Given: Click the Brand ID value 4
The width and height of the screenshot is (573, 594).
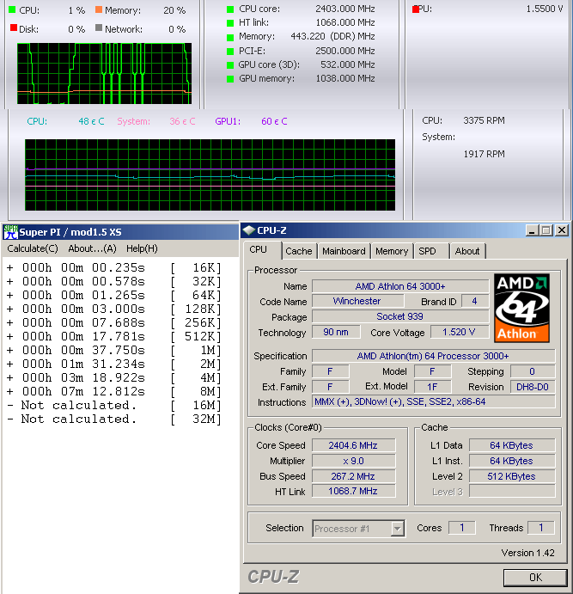Looking at the screenshot, I should point(474,301).
